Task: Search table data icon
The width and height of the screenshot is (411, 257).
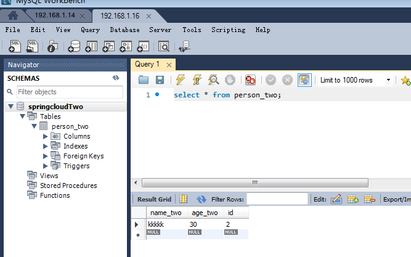Action: pos(164,46)
